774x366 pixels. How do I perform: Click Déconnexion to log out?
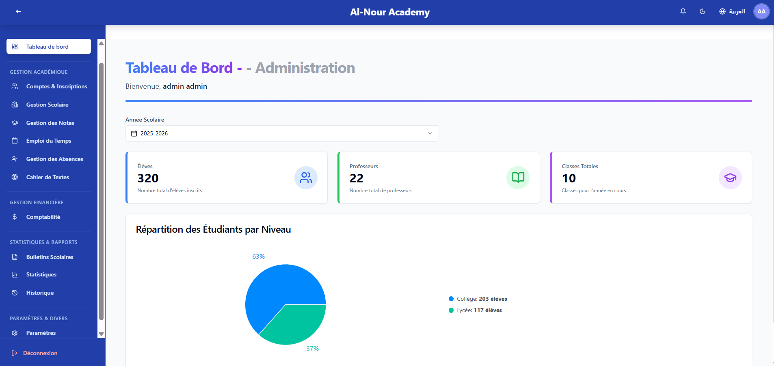click(x=40, y=353)
